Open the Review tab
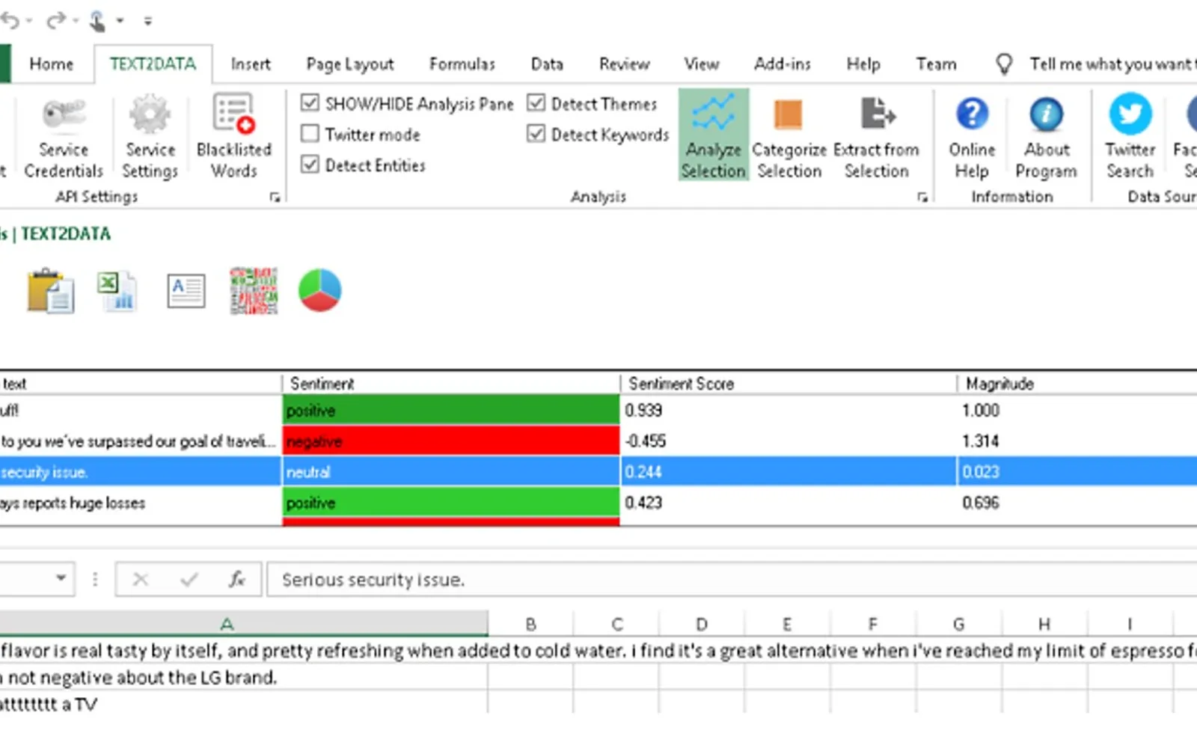The width and height of the screenshot is (1197, 748). point(624,64)
